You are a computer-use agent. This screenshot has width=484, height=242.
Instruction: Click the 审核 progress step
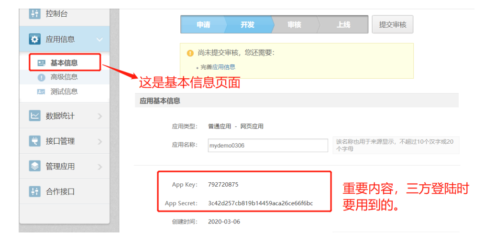pyautogui.click(x=294, y=25)
